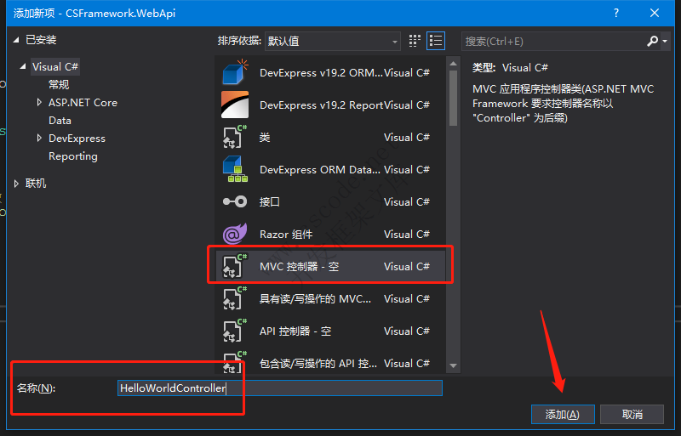Click the API 控制器 - 空 template icon
Screen dimensions: 681x436
click(x=235, y=331)
